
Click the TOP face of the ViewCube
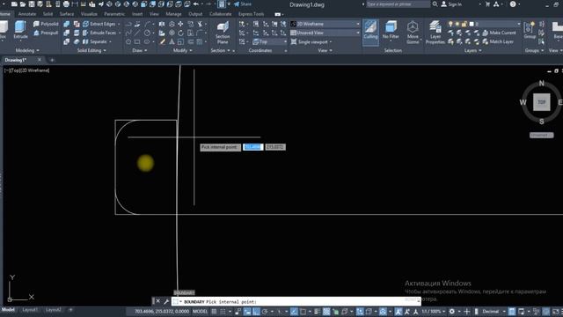pos(542,102)
